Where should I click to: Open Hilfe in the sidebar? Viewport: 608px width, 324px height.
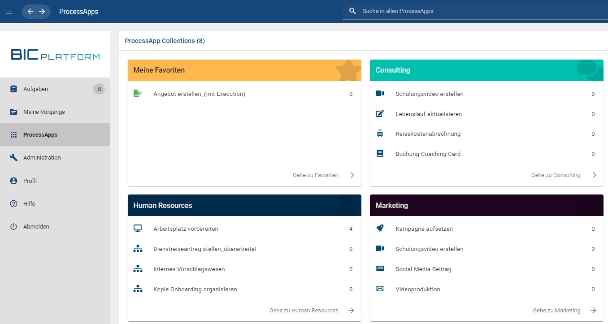(55, 204)
